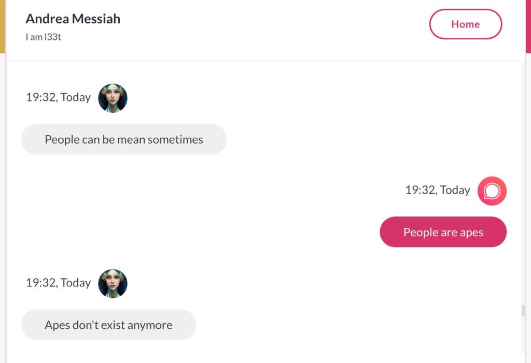
Task: Click the 'I am l33t' status text
Action: 44,37
